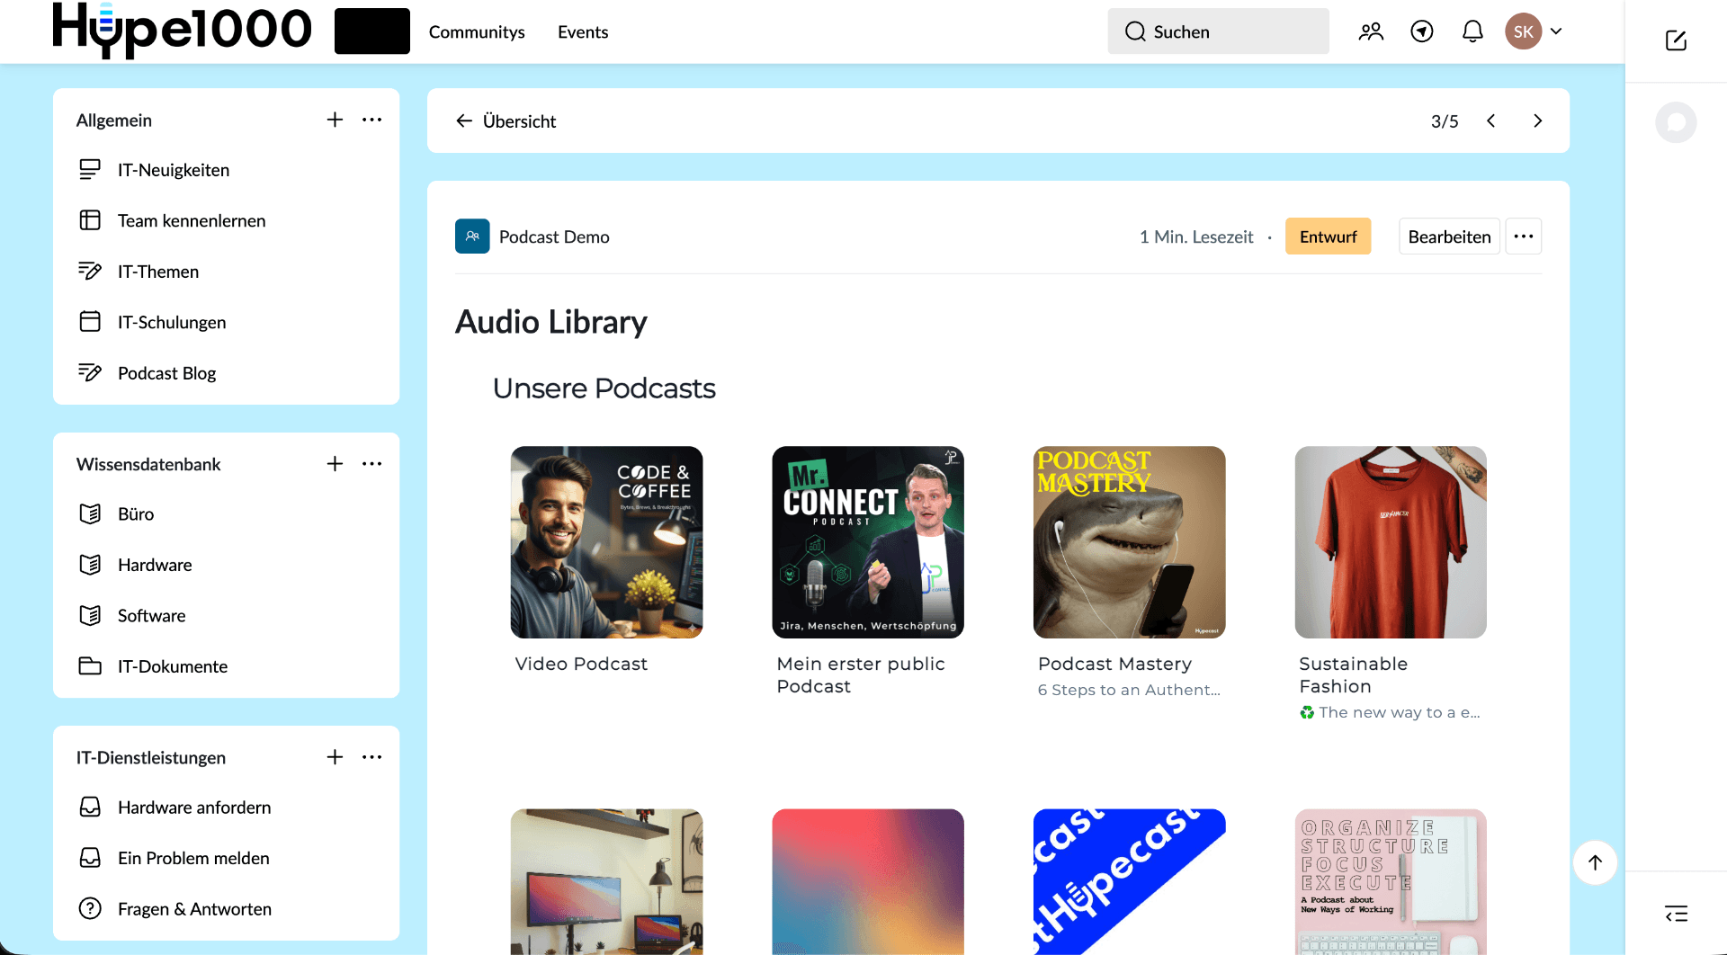
Task: Open Allgemein section options menu
Action: [371, 120]
